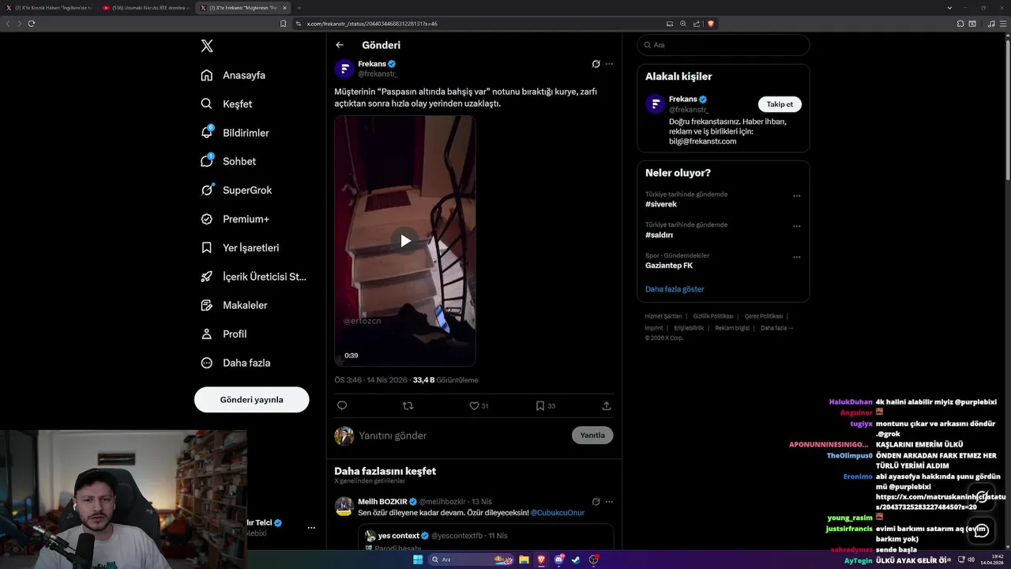Open the floating messages chat button
Image resolution: width=1011 pixels, height=569 pixels.
tap(982, 530)
